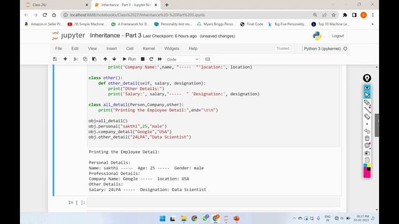Open File Explorer from taskbar
The height and width of the screenshot is (224, 399).
coord(183,218)
